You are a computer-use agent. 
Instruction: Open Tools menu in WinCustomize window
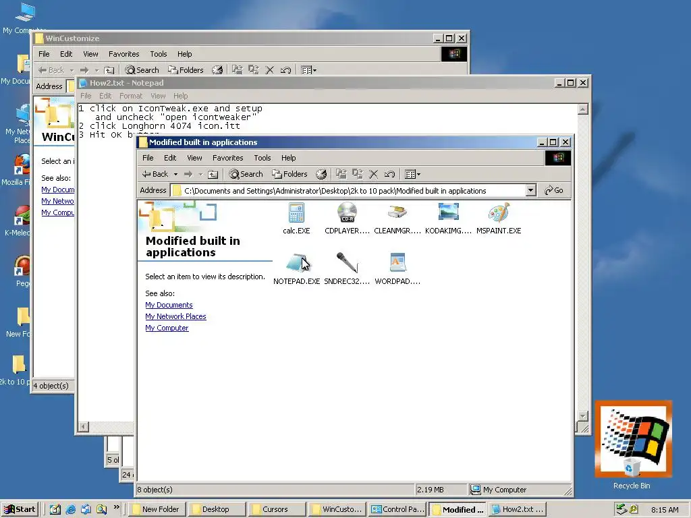pos(158,54)
